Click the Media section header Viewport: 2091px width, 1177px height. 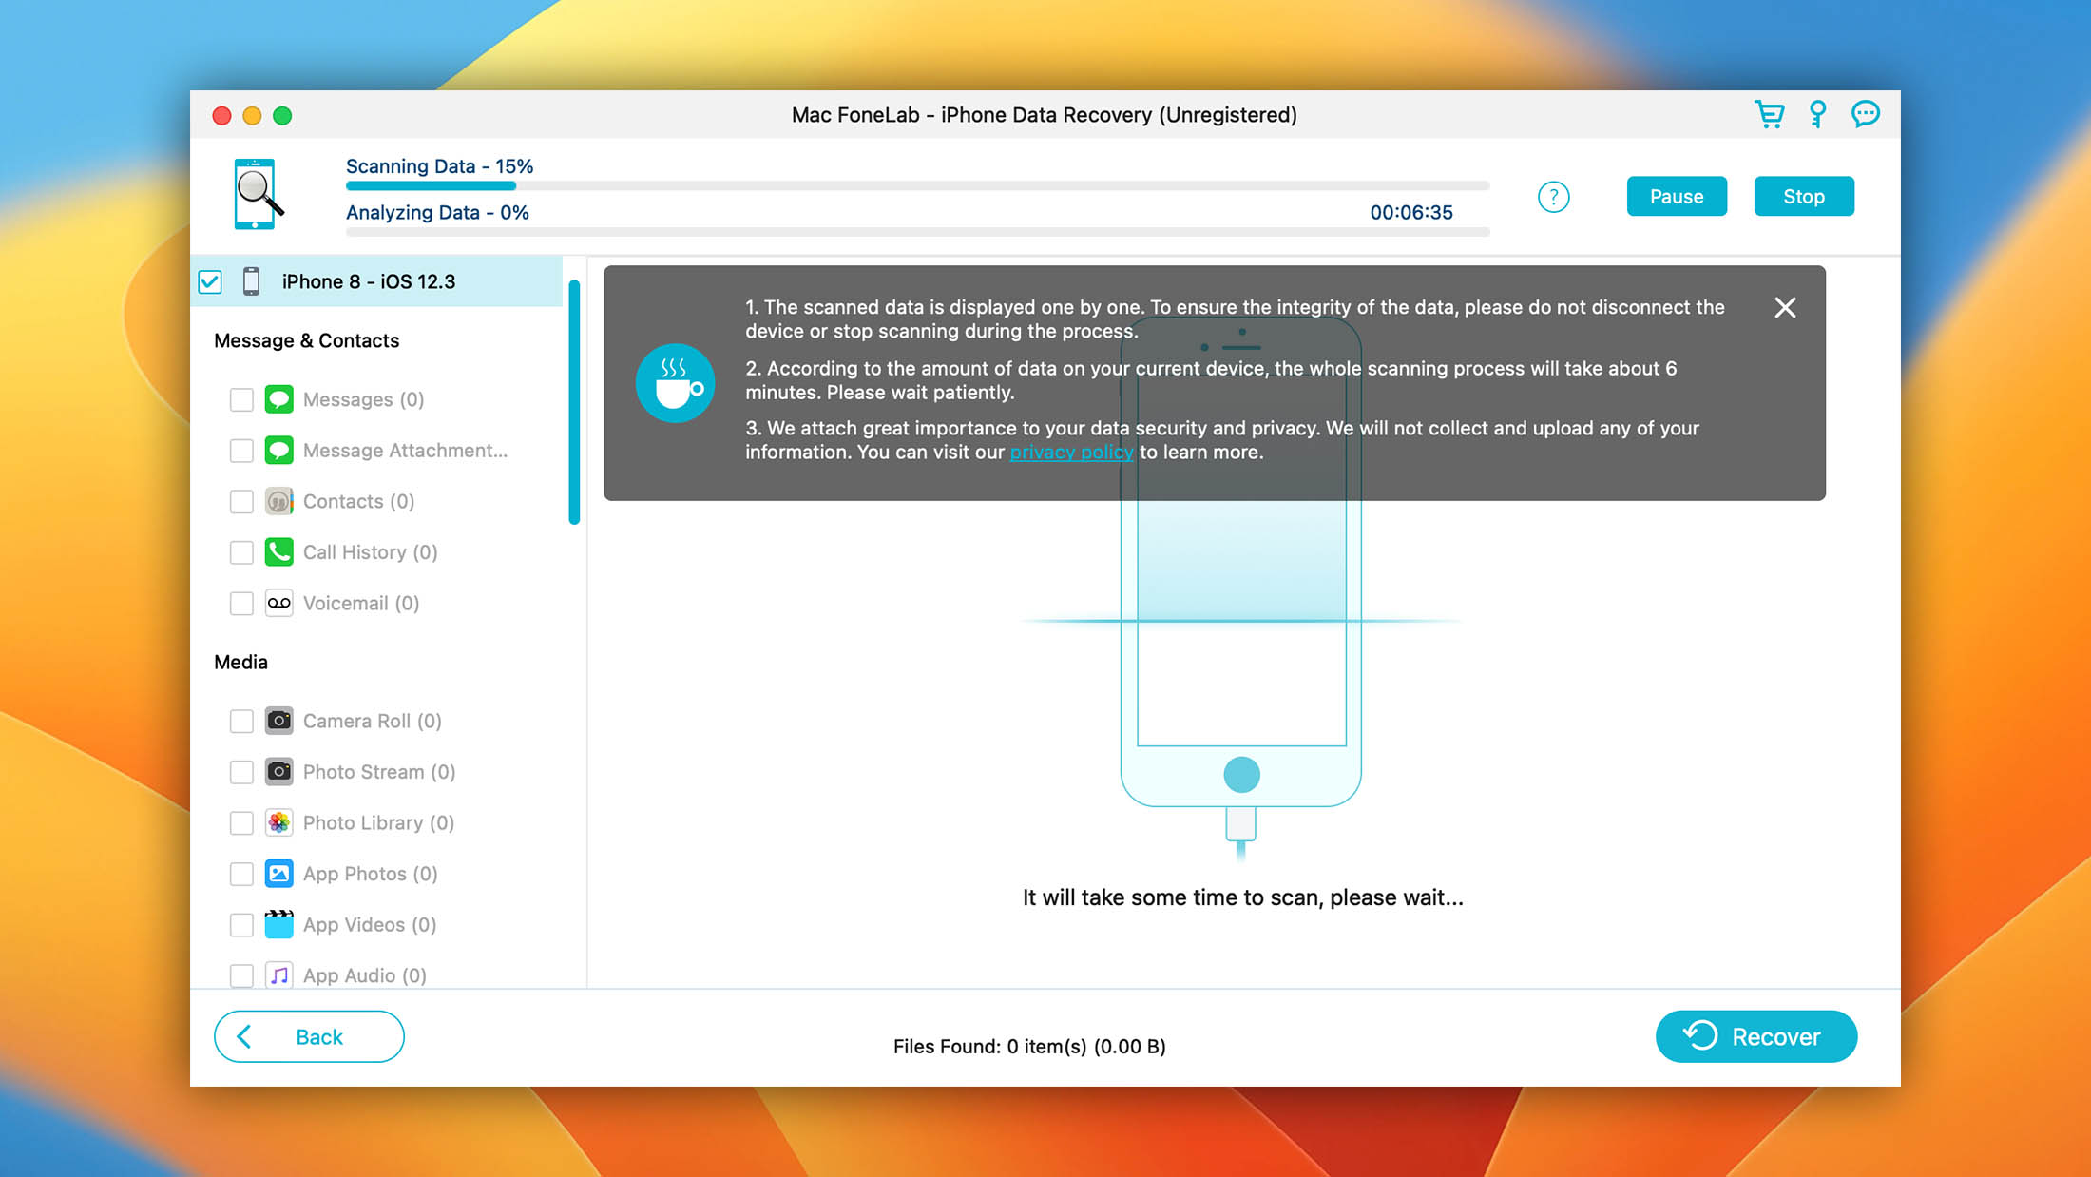click(240, 662)
